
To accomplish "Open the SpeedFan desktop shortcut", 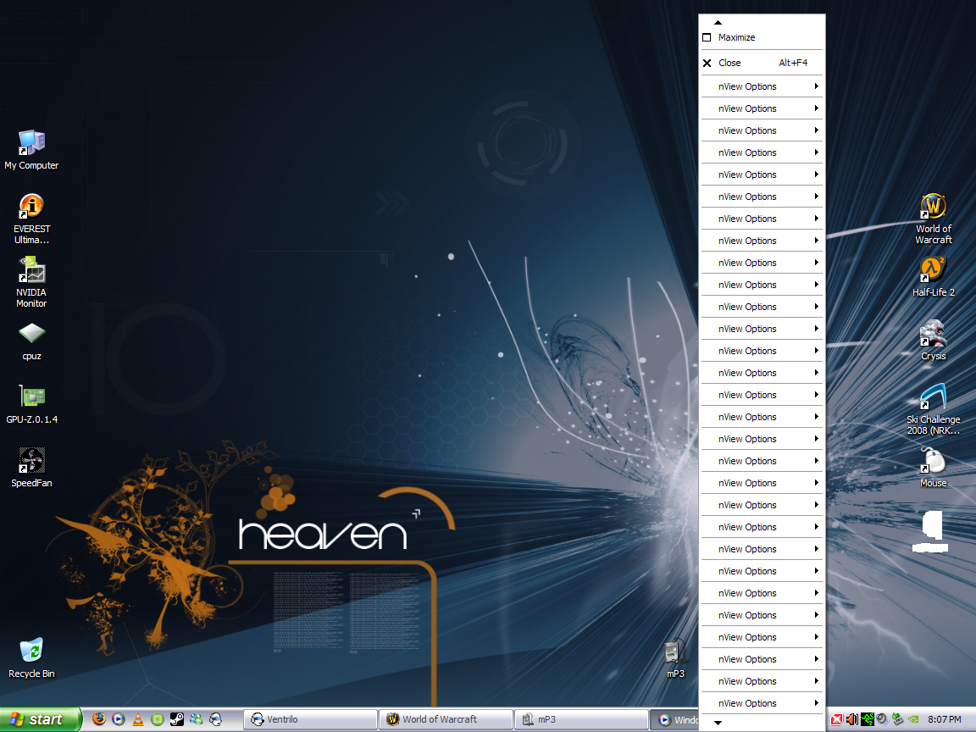I will (x=31, y=461).
